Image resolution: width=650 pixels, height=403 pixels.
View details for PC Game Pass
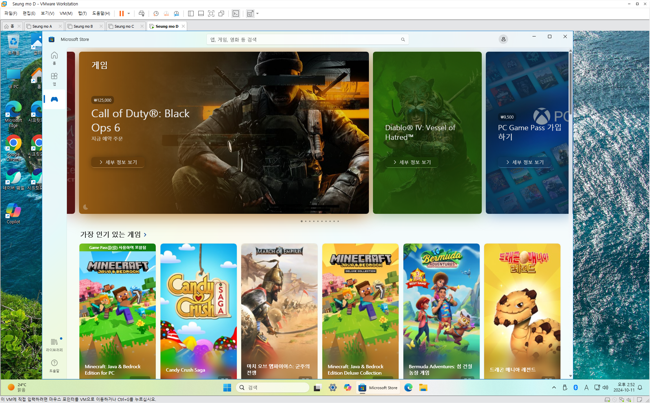pos(525,162)
